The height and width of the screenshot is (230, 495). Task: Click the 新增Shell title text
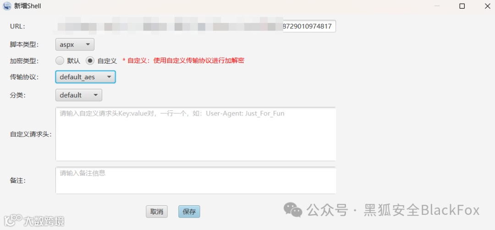[x=27, y=6]
